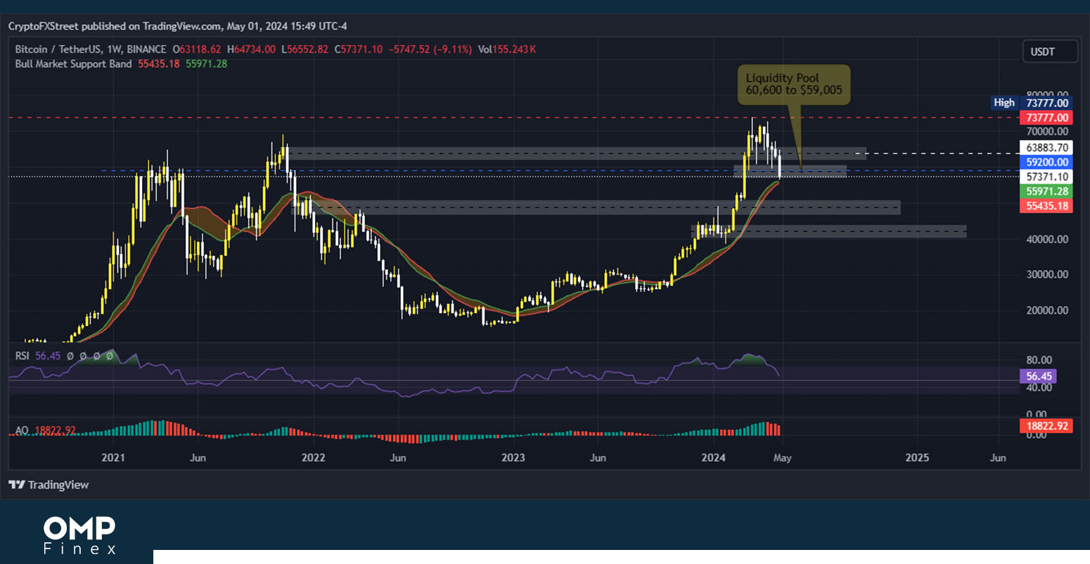Screen dimensions: 1090x564
Task: Click the May time axis label
Action: 782,458
